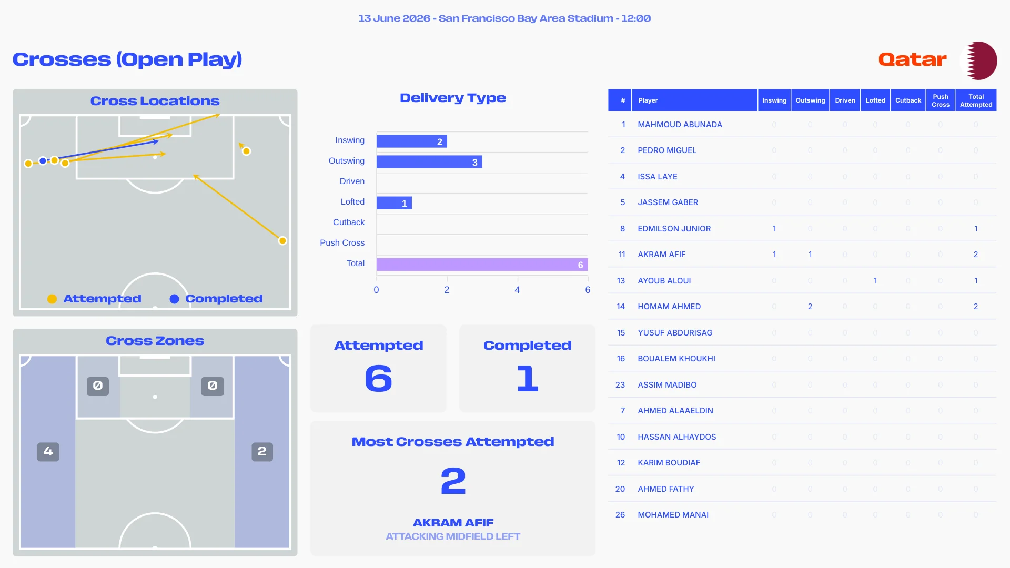Sort table by Inswing column

[x=774, y=100]
